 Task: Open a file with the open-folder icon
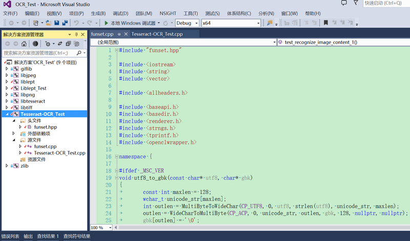click(x=49, y=23)
